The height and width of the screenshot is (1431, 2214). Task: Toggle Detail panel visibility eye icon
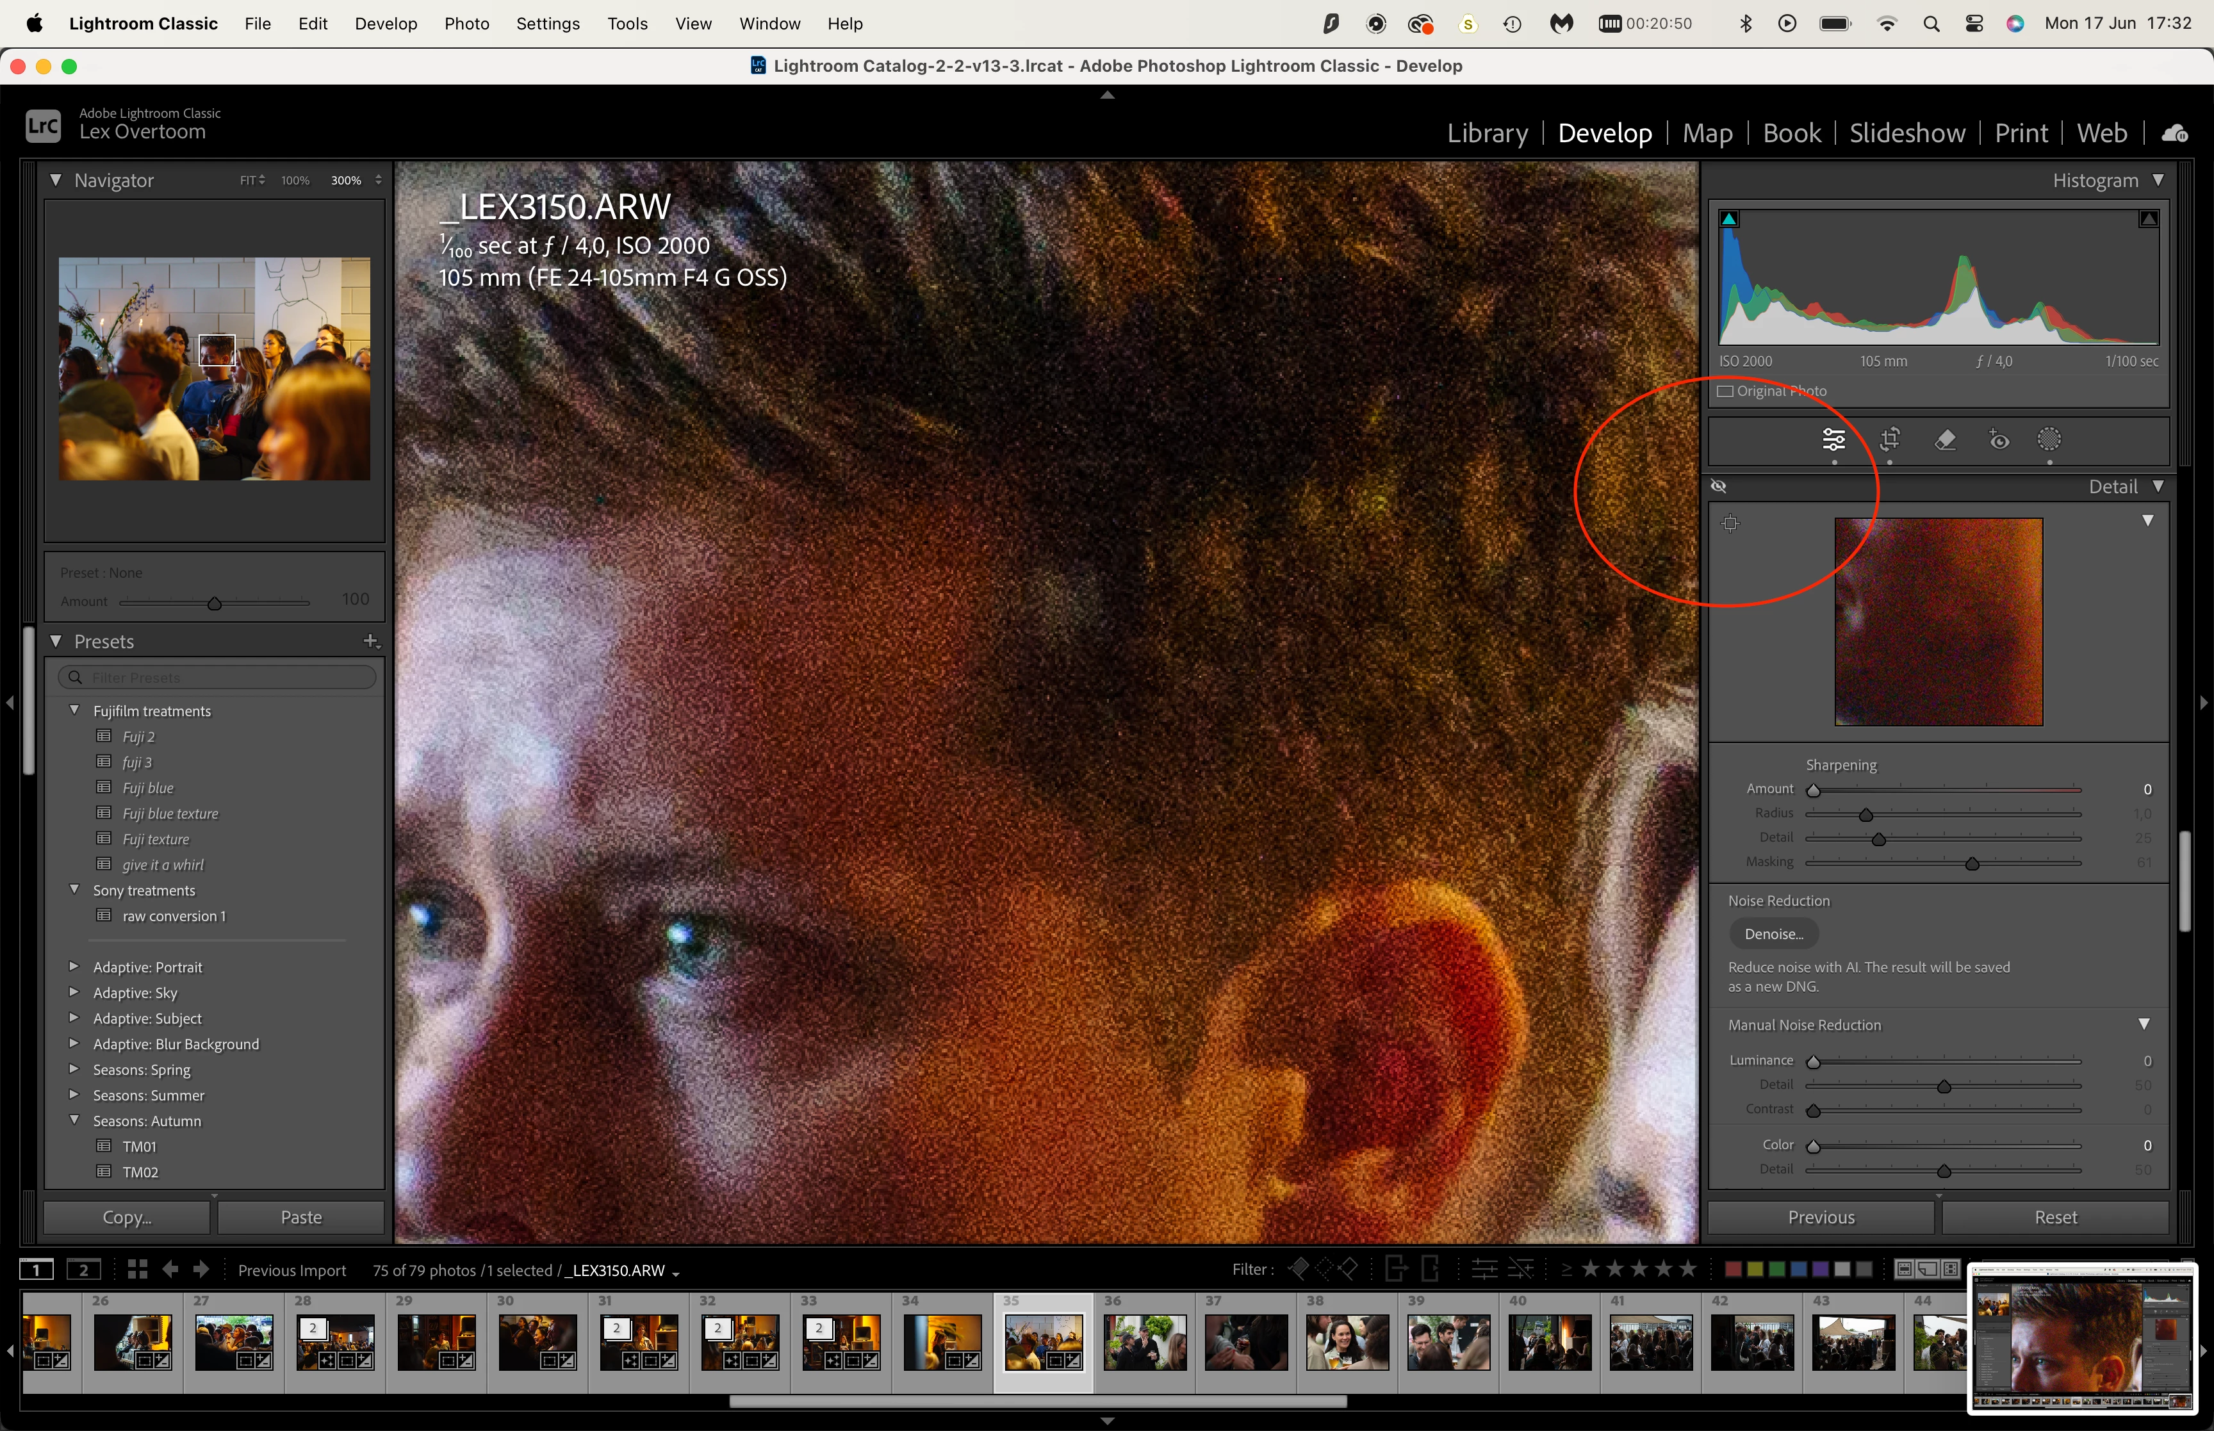click(x=1719, y=486)
